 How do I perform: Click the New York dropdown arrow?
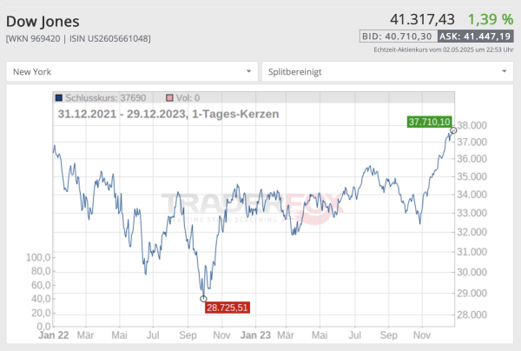[248, 71]
